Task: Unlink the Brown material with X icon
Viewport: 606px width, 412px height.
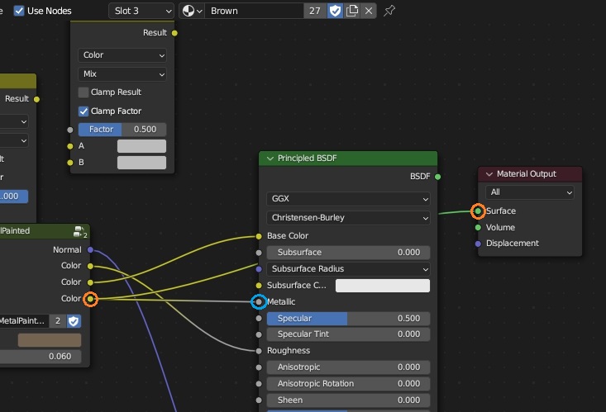Action: (x=369, y=11)
